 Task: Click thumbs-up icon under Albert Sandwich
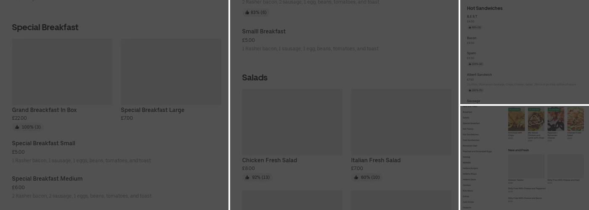click(470, 90)
